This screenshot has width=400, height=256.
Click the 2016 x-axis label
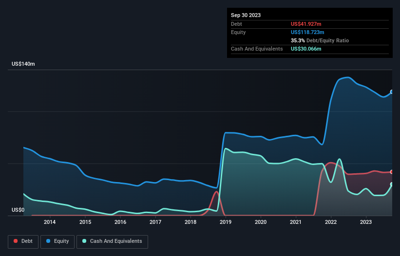point(120,222)
